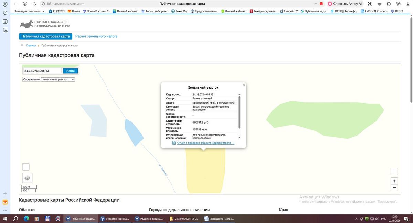Click the РУС keyboard language indicator
Screen dimensions: 413x223
(383, 219)
